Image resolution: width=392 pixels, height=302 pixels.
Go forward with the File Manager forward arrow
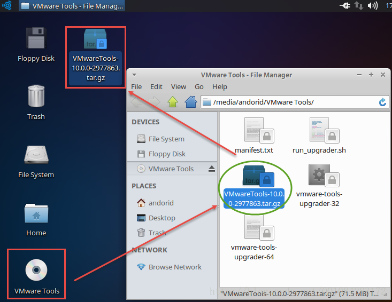tap(154, 102)
